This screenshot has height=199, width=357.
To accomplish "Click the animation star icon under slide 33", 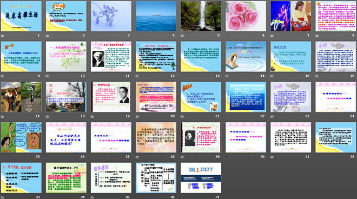I will coord(2,197).
